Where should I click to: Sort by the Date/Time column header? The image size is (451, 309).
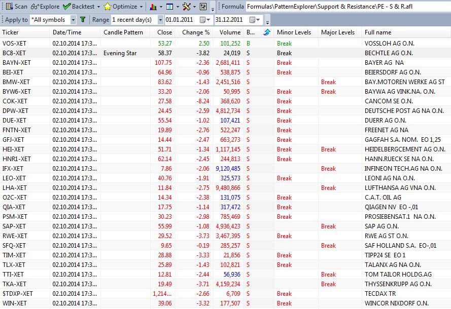point(75,32)
